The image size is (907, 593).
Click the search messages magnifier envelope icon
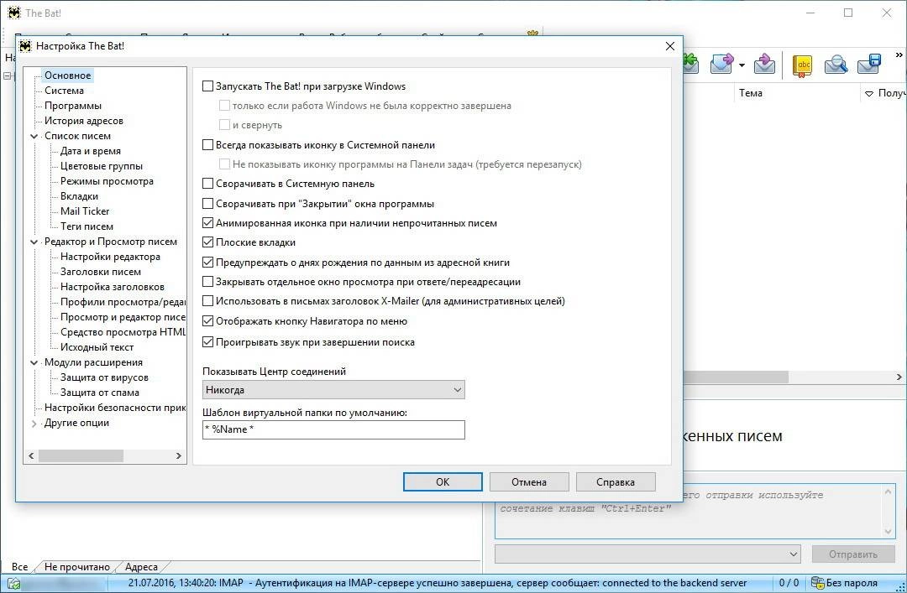836,64
